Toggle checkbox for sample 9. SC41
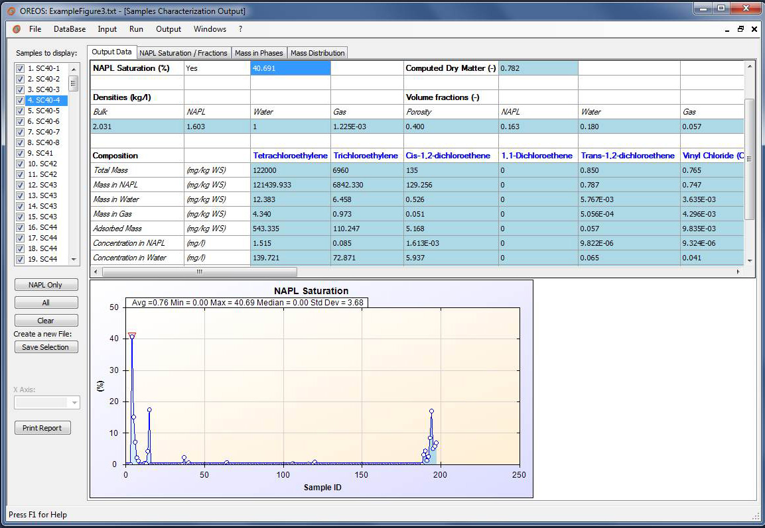765x528 pixels. [x=20, y=153]
